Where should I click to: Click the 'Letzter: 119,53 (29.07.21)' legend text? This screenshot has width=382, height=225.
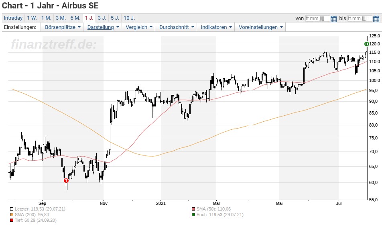click(x=40, y=209)
